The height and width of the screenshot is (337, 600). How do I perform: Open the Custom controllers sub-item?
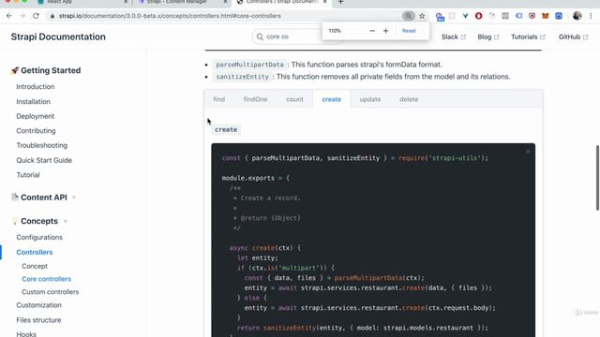click(50, 292)
